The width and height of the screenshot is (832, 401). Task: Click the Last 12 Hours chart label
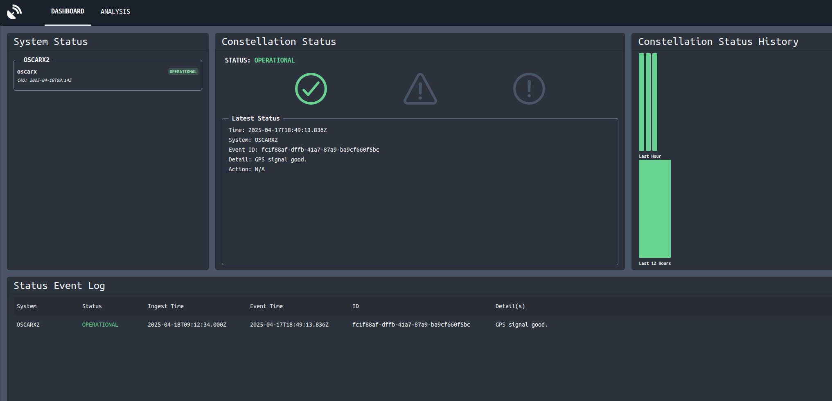(x=655, y=263)
